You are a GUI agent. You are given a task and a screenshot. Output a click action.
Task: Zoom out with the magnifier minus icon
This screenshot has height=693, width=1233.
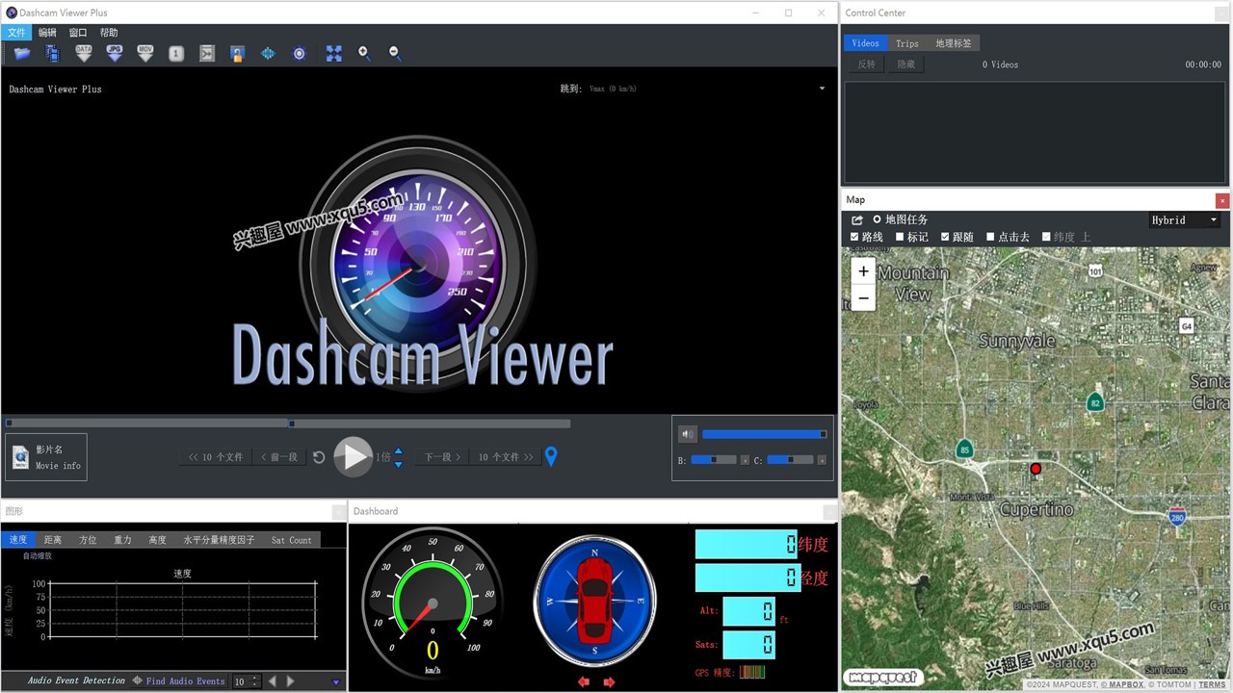[395, 54]
